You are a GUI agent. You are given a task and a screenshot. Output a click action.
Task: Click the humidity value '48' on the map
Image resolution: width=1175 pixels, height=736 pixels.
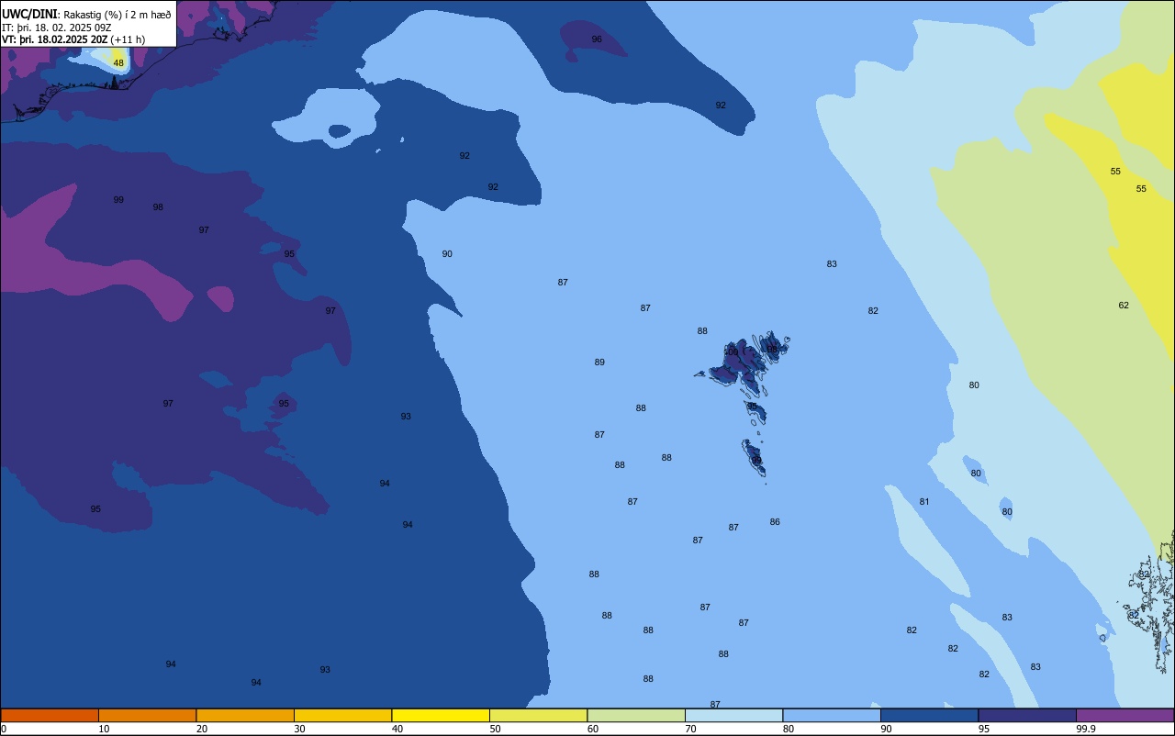coord(118,62)
